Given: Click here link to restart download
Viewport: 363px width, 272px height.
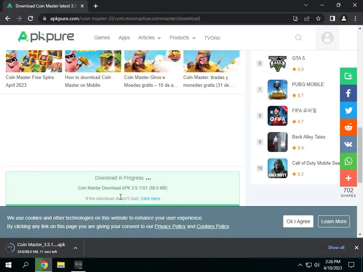Looking at the screenshot, I should pos(150,198).
